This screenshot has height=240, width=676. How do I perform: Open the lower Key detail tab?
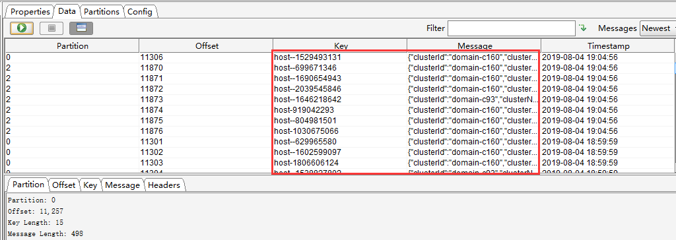[x=90, y=185]
